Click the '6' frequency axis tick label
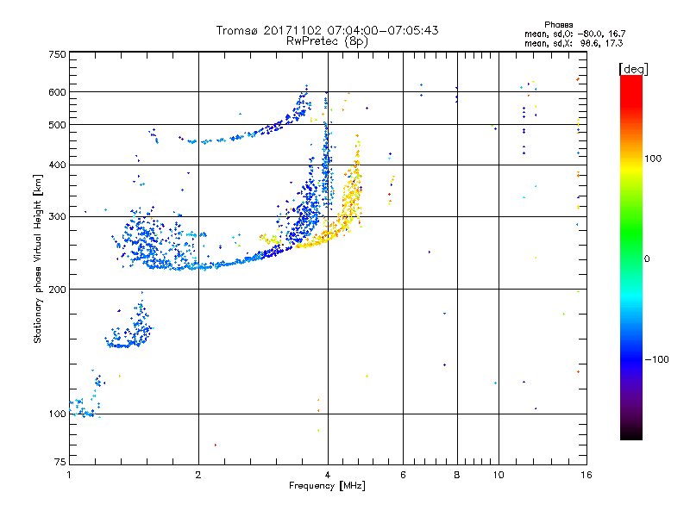Image resolution: width=690 pixels, height=517 pixels. (403, 475)
